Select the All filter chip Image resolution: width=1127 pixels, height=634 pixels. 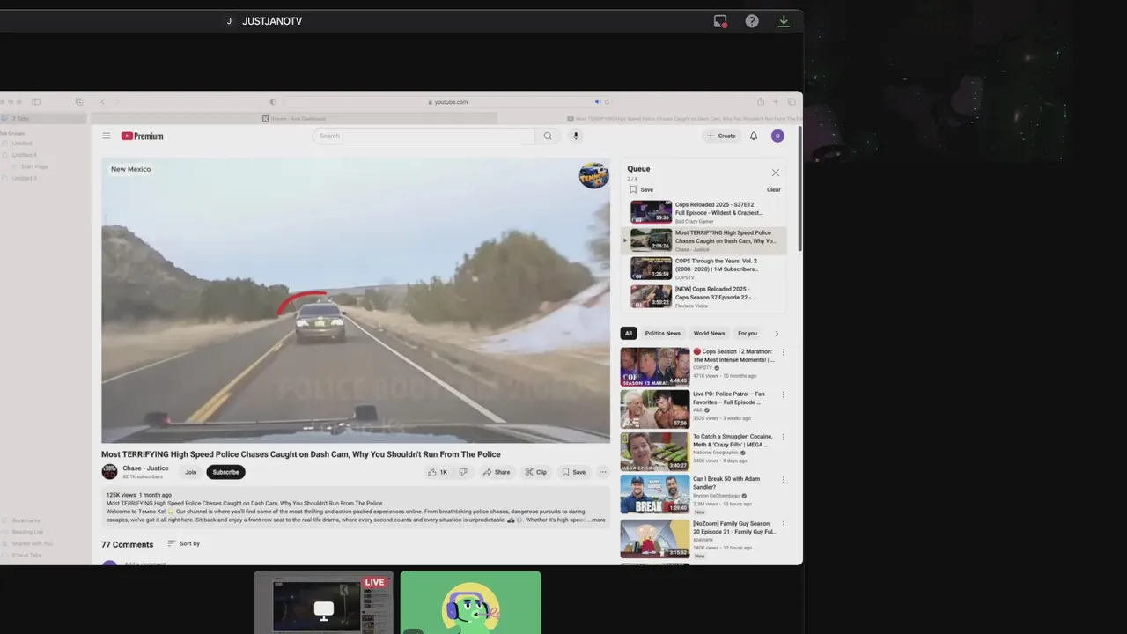(x=629, y=334)
